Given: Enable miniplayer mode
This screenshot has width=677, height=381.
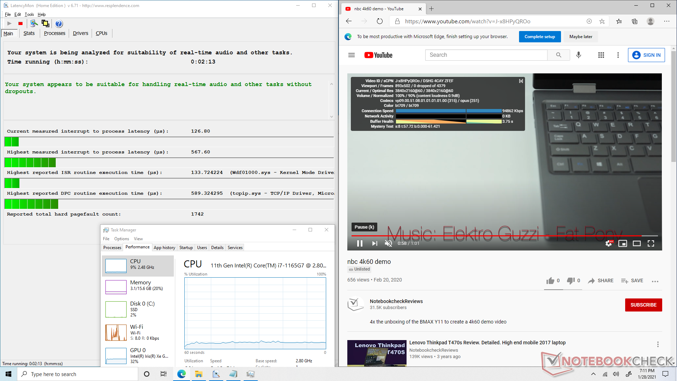Looking at the screenshot, I should tap(623, 243).
